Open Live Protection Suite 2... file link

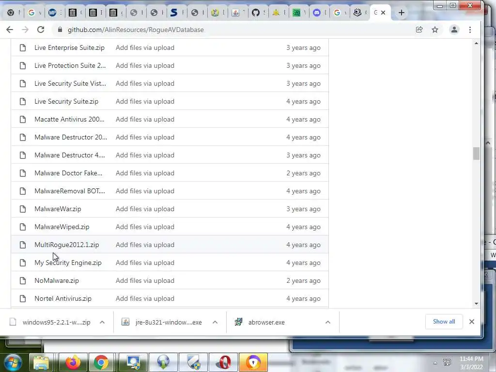(x=70, y=65)
